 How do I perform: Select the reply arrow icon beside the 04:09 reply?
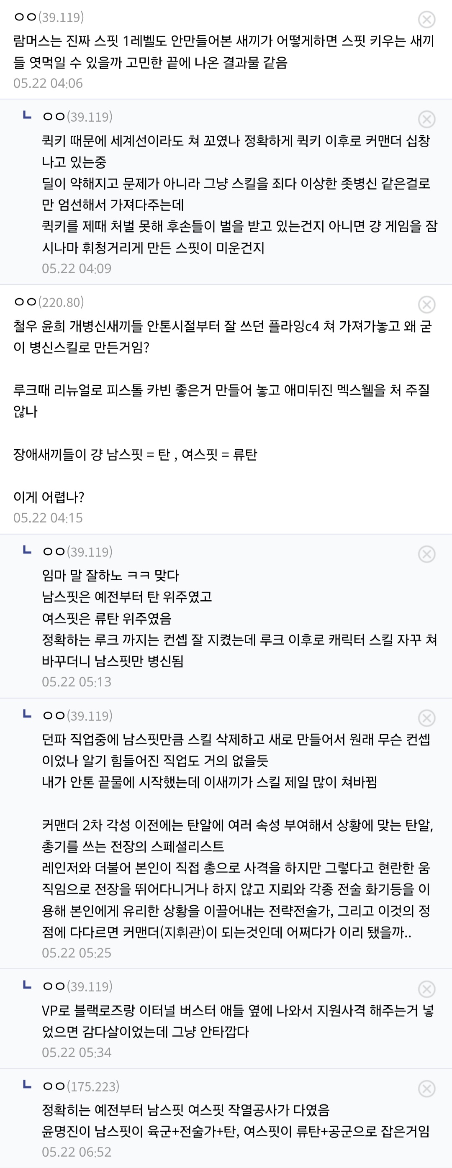point(27,115)
